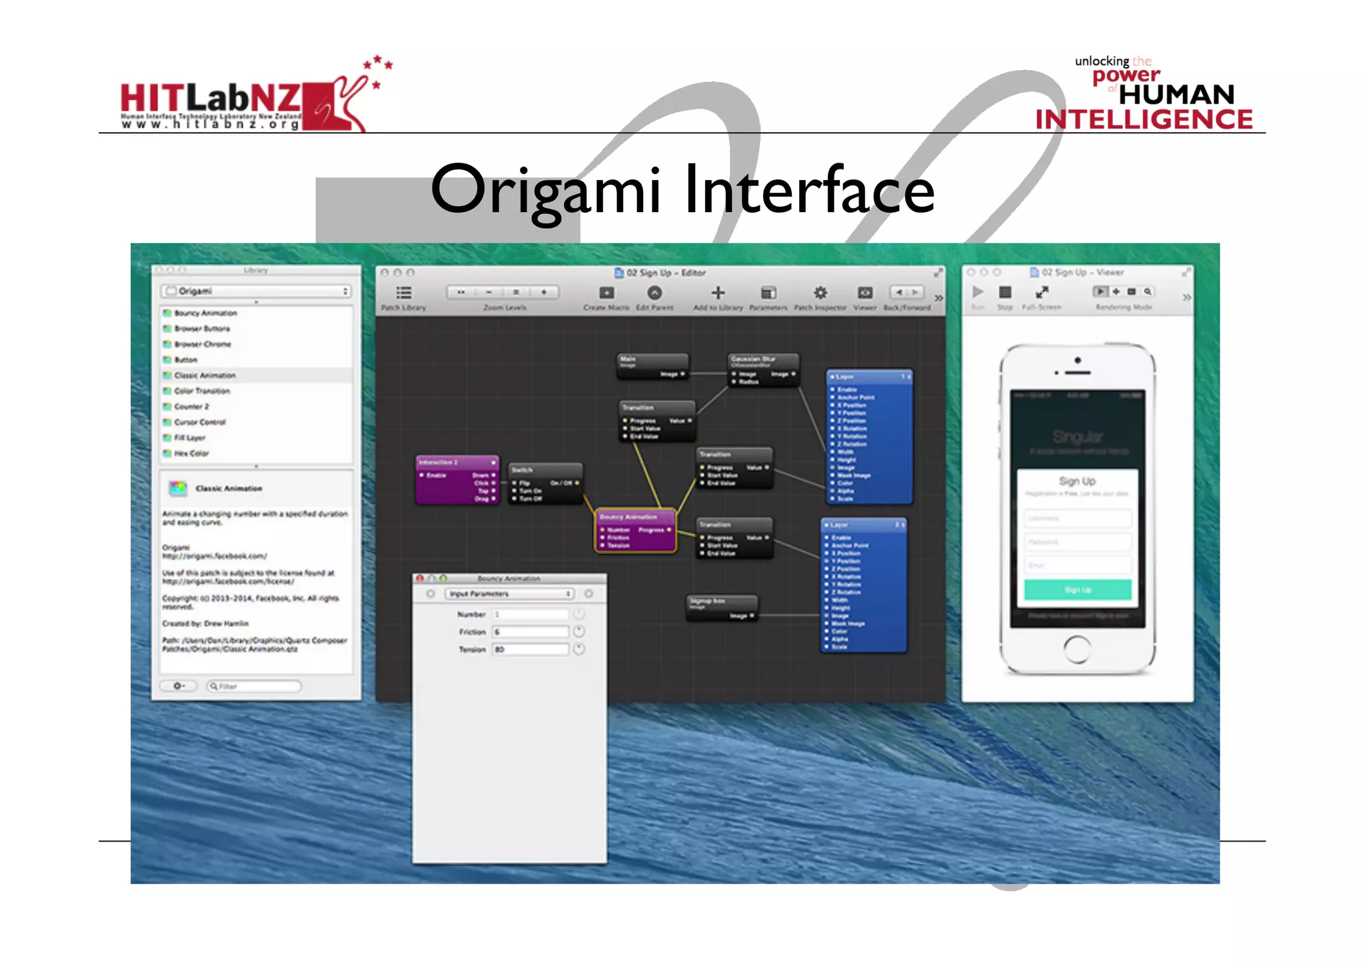This screenshot has height=965, width=1365.
Task: Open the Patch Library toolbar icon
Action: pyautogui.click(x=404, y=293)
